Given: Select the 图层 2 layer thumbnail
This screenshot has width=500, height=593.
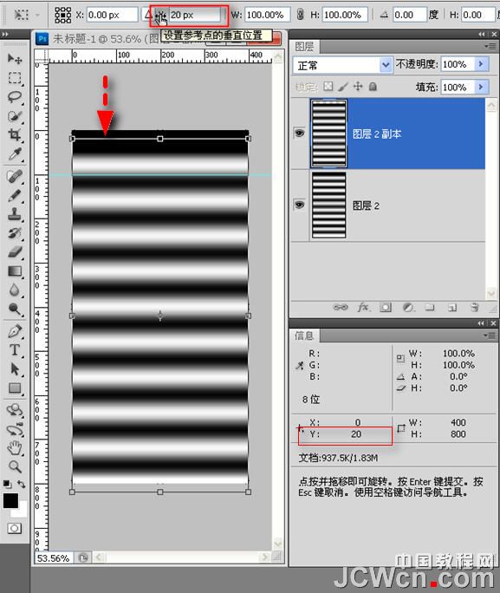Looking at the screenshot, I should pyautogui.click(x=328, y=205).
